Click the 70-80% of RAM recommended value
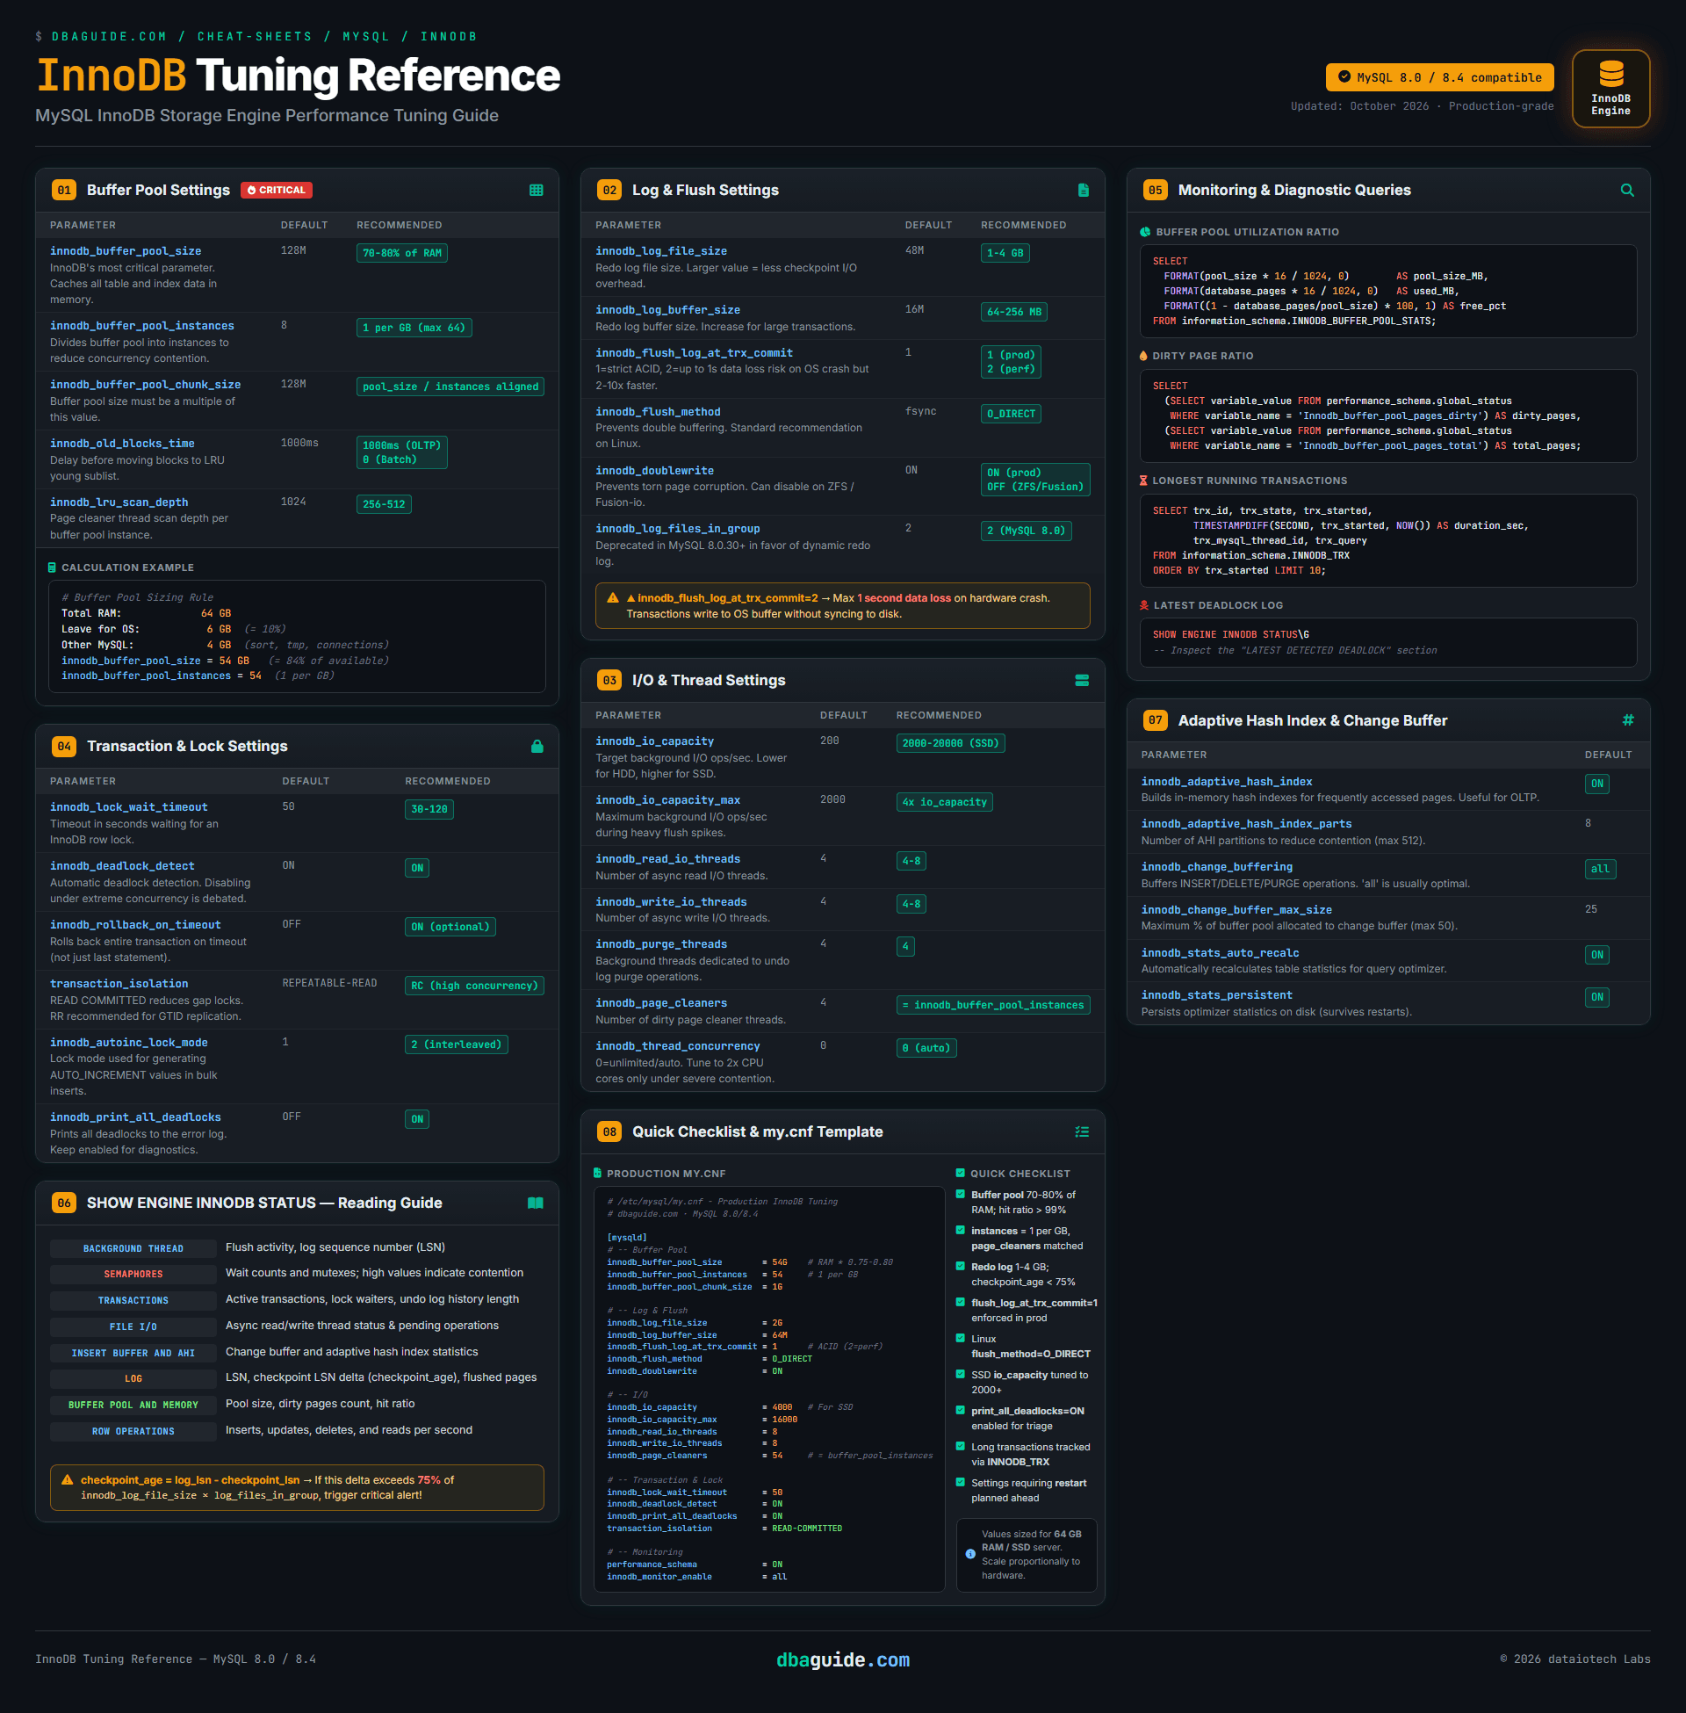The image size is (1686, 1713). [402, 253]
